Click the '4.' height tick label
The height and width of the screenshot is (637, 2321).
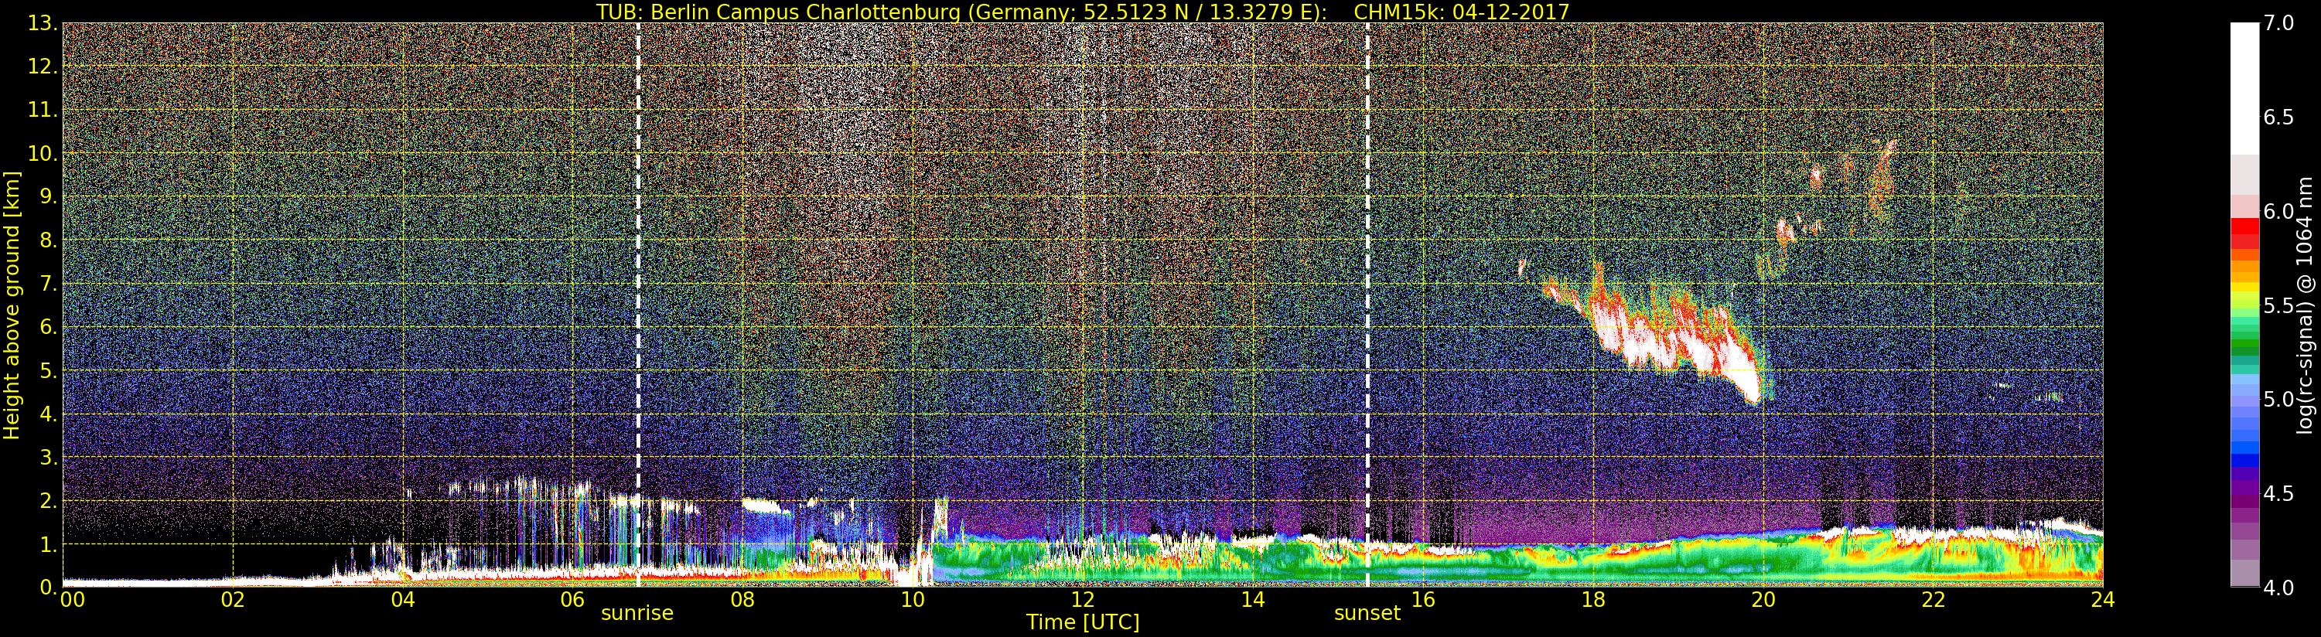pos(48,414)
